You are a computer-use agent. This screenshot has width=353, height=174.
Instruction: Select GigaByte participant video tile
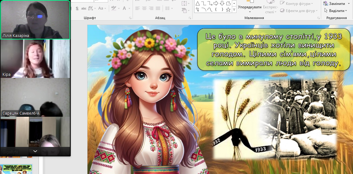click(35, 136)
